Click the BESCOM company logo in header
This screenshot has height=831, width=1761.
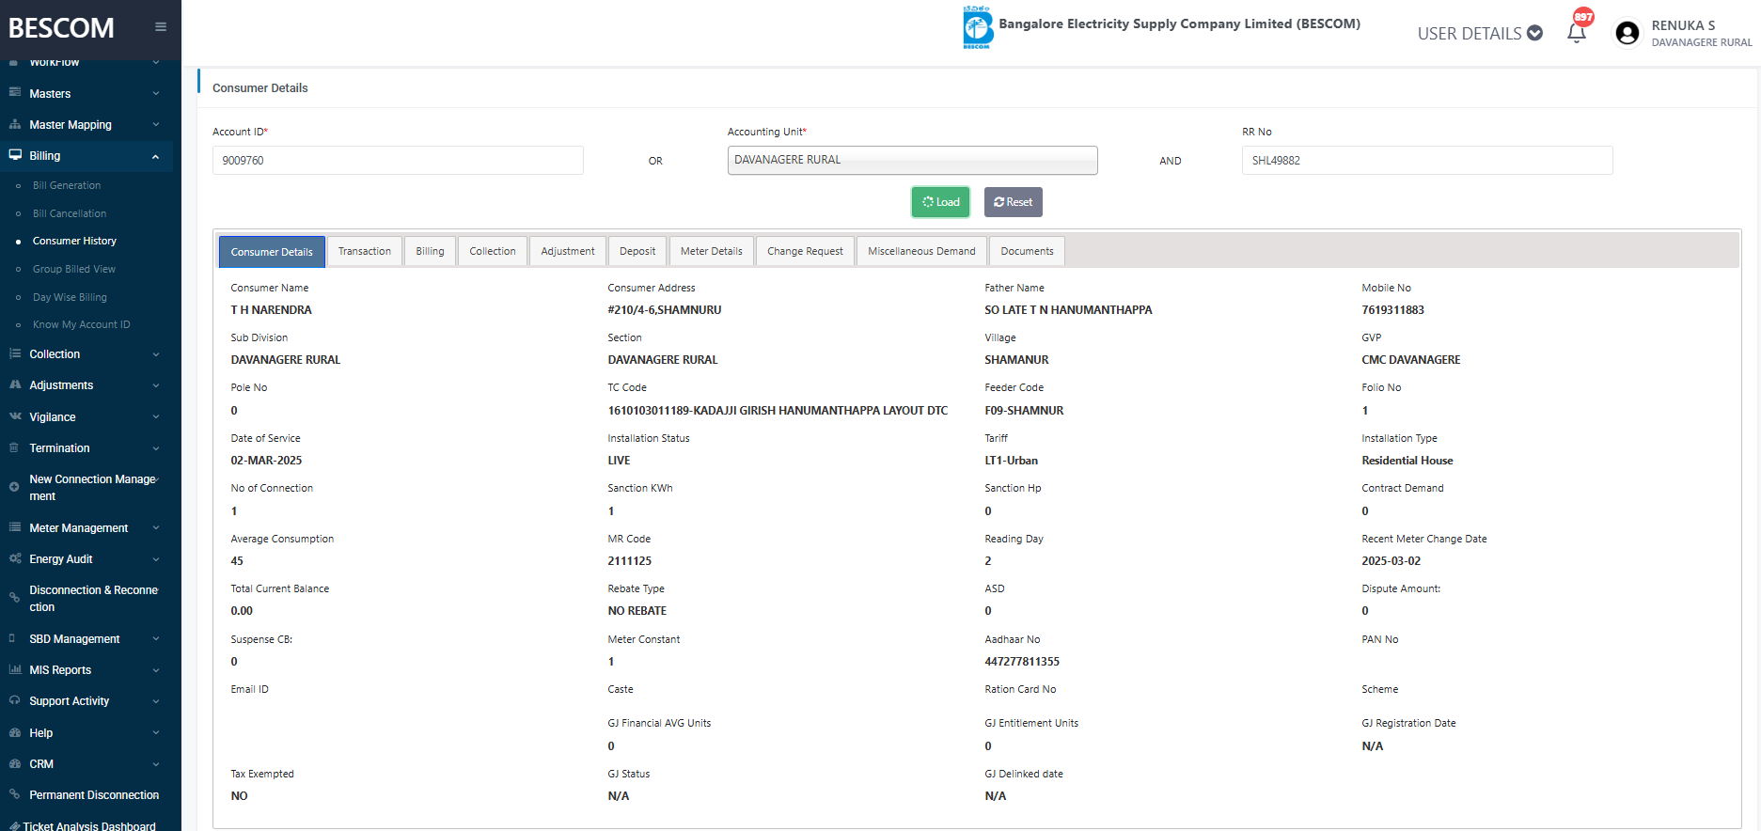click(978, 27)
